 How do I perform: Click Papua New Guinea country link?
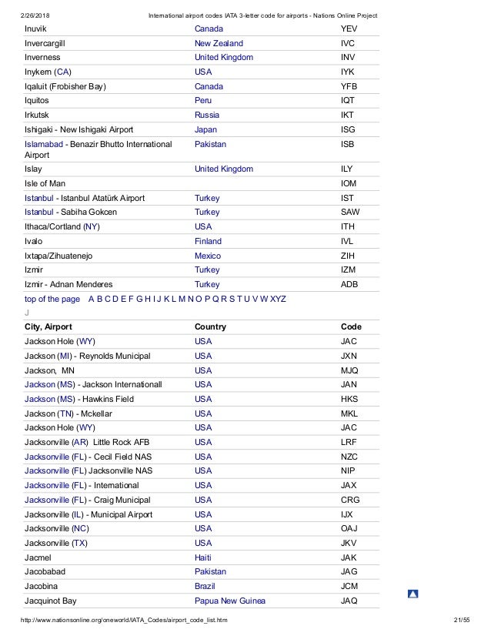[x=230, y=601]
